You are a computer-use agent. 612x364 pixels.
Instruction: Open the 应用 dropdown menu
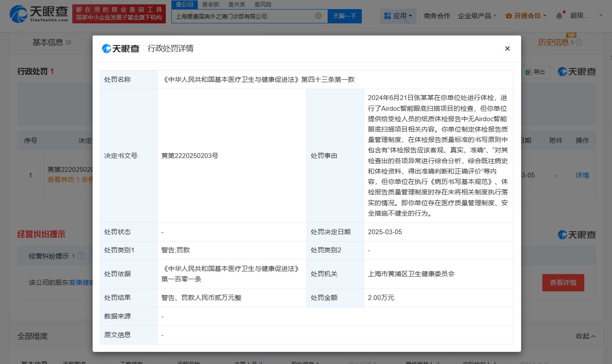398,16
